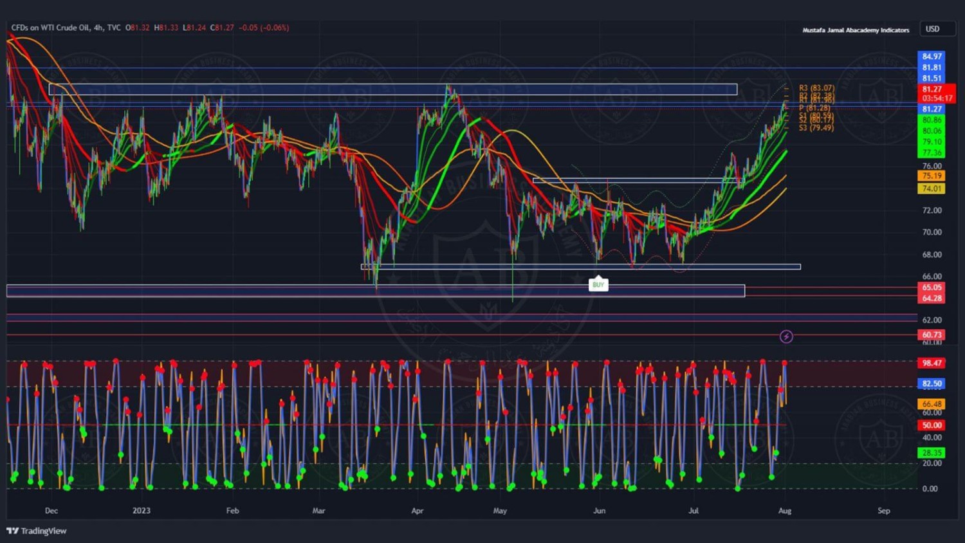Select the 81.81 blue price label

coord(932,68)
